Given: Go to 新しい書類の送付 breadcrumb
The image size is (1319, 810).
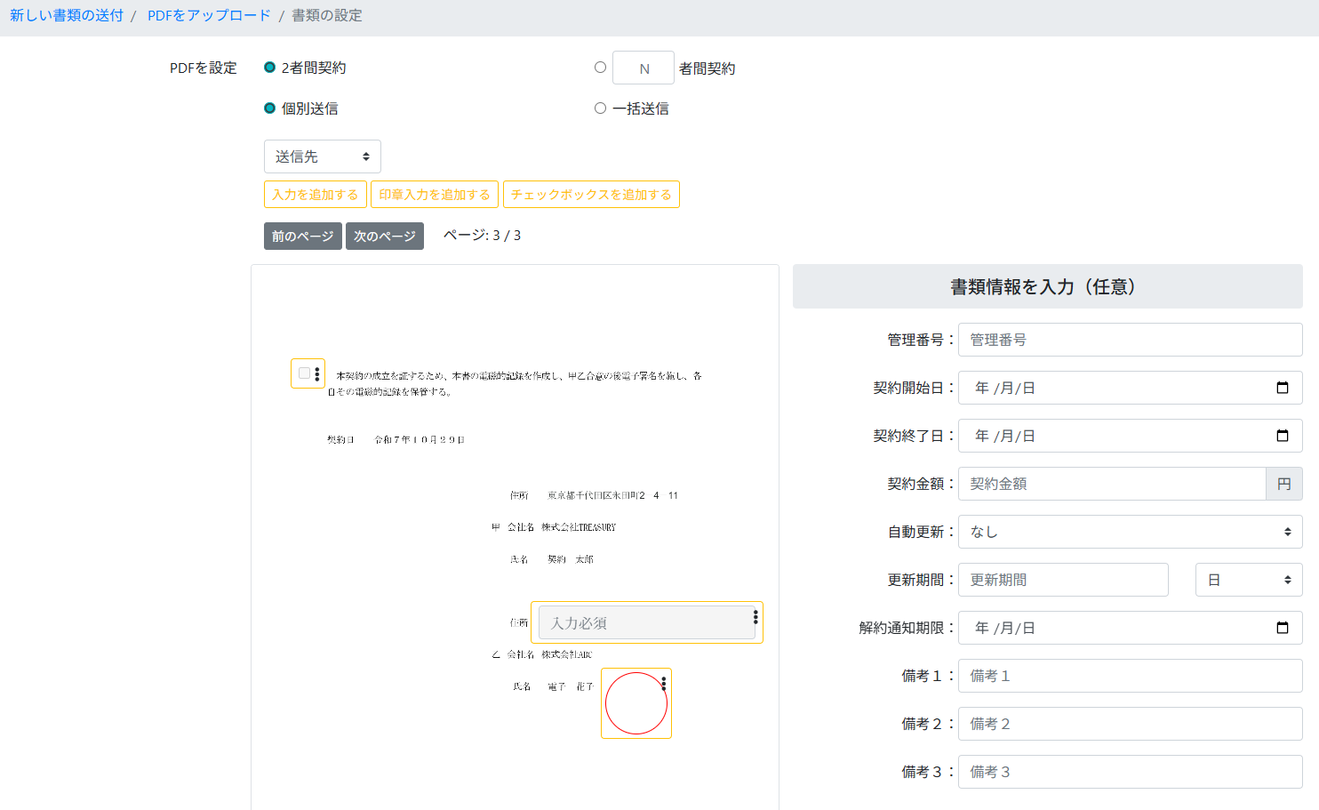Looking at the screenshot, I should [67, 15].
